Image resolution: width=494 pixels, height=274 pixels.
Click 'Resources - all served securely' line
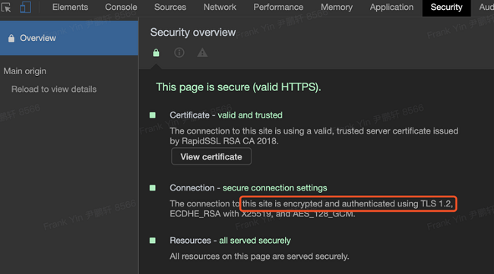(230, 241)
